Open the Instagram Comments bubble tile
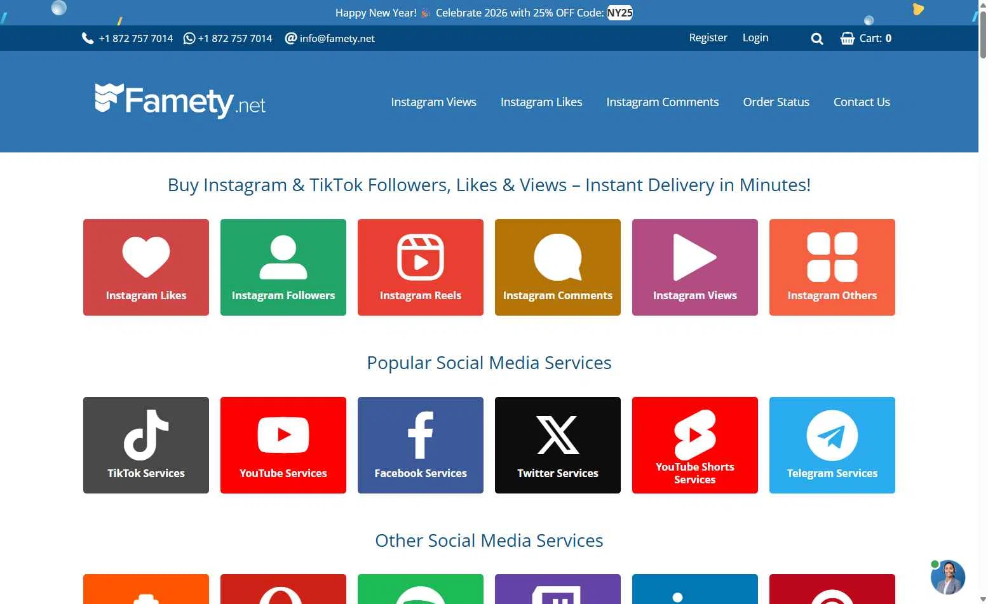Viewport: 988px width, 604px height. point(558,267)
